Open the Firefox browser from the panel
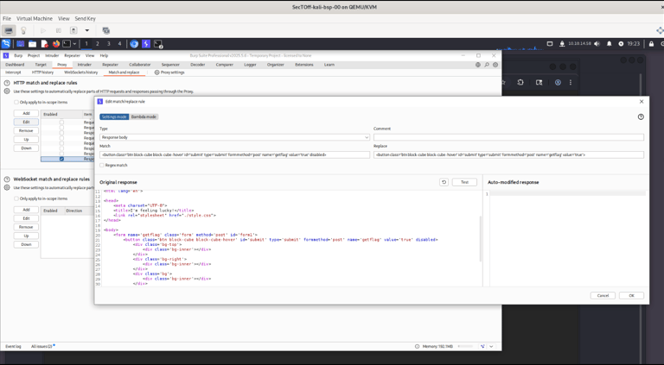This screenshot has height=365, width=664. (x=56, y=43)
